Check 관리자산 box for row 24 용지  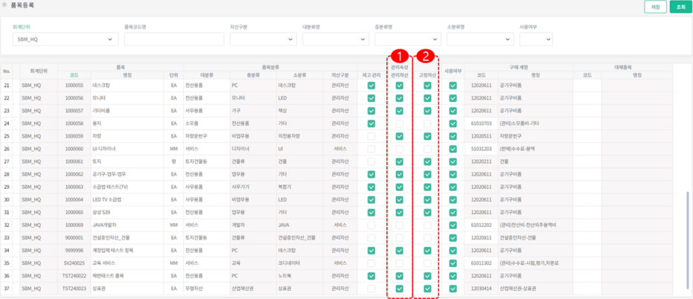[400, 123]
